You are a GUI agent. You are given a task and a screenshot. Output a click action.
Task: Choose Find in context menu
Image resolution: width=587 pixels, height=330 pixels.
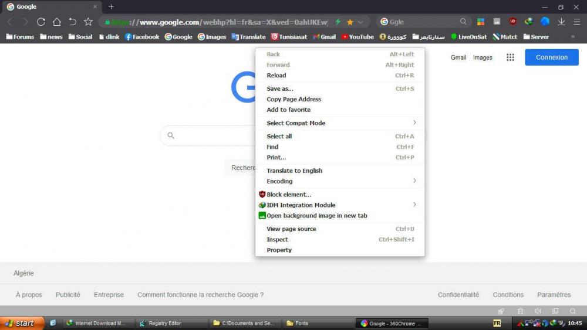click(340, 147)
